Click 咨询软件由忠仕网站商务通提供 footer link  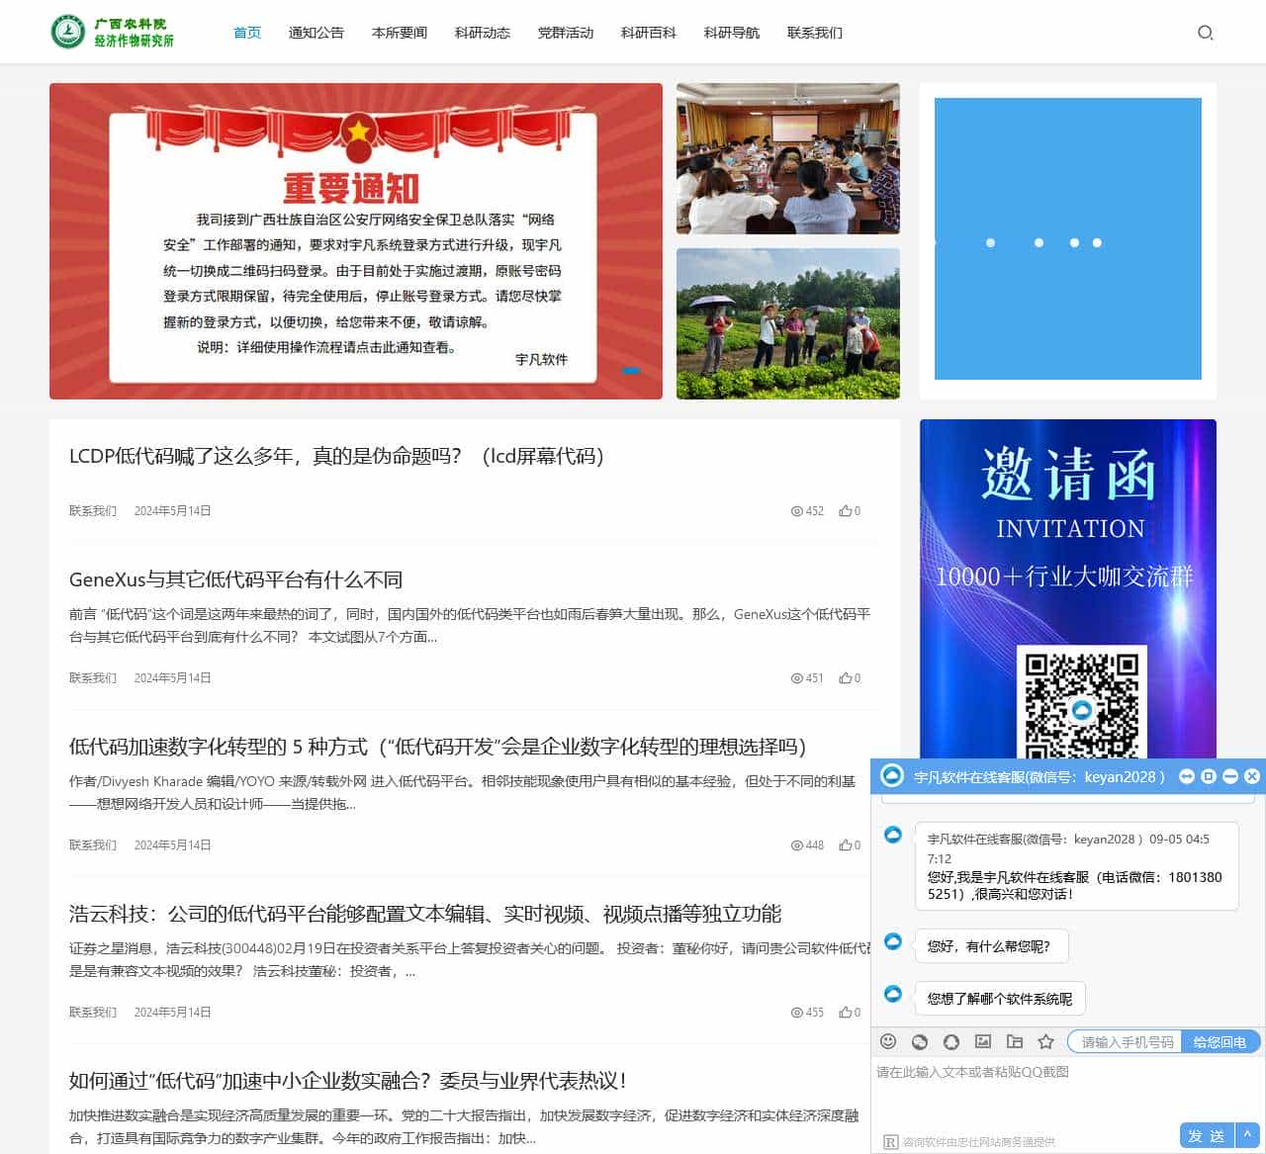point(979,1142)
